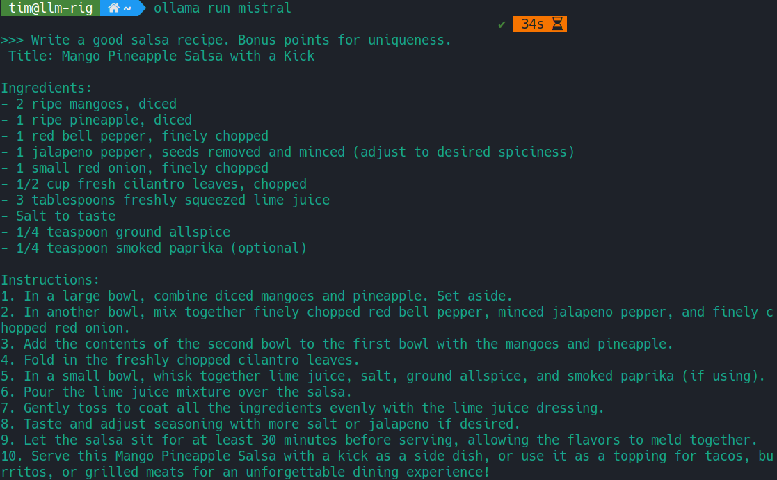Click the orange 34s duration badge

click(x=532, y=24)
